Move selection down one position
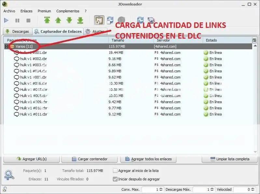The height and width of the screenshot is (194, 260). [69, 20]
